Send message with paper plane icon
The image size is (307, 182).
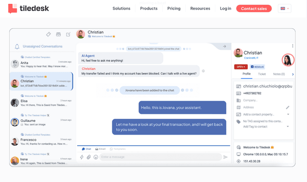(225, 157)
